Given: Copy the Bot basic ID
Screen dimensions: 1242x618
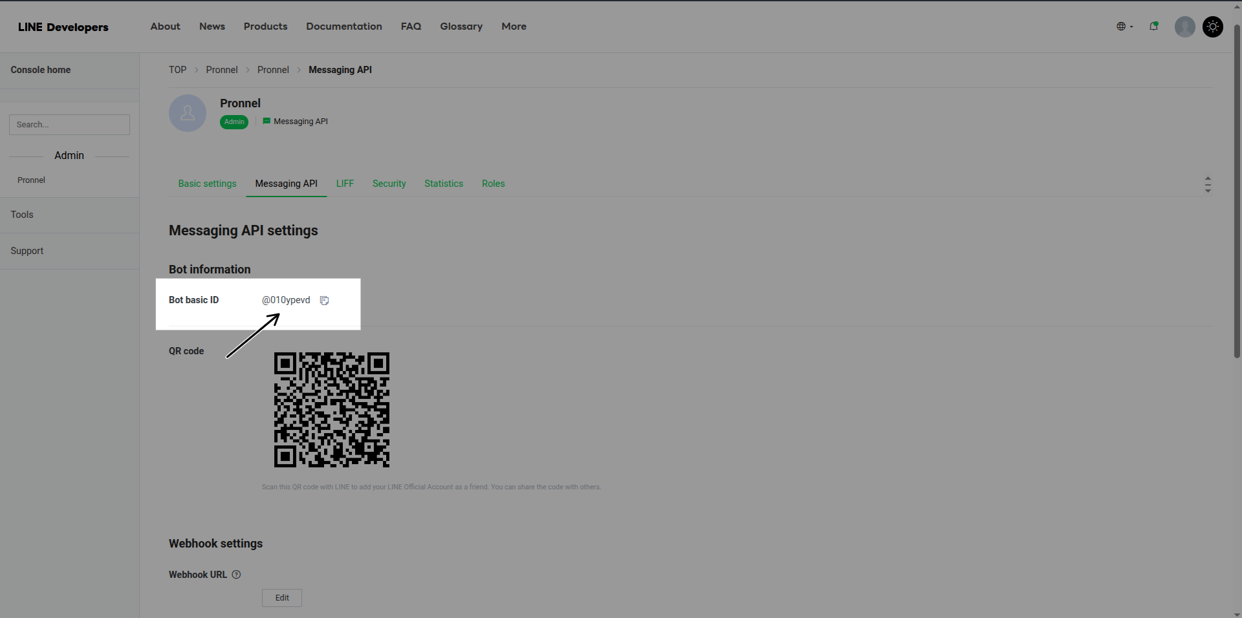Looking at the screenshot, I should pos(324,301).
